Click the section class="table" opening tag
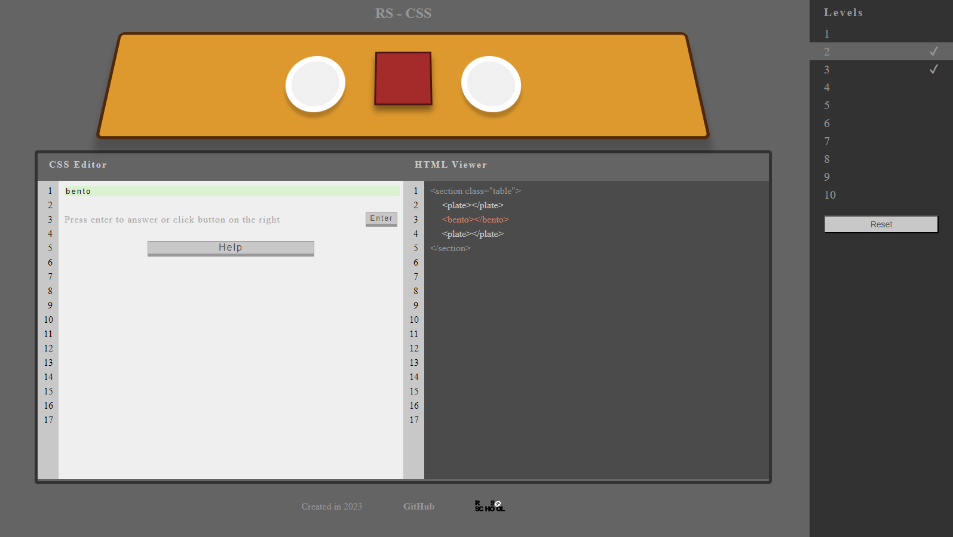 476,191
